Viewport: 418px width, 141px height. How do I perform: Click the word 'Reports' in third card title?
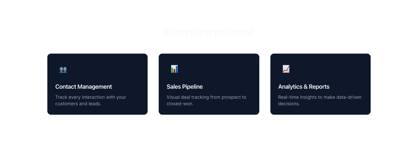(x=319, y=87)
